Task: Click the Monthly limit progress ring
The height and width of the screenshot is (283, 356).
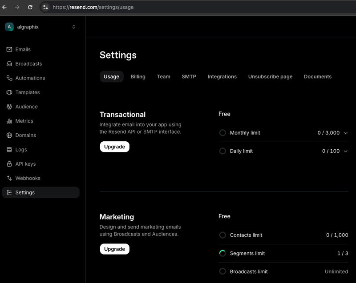Action: (x=222, y=132)
